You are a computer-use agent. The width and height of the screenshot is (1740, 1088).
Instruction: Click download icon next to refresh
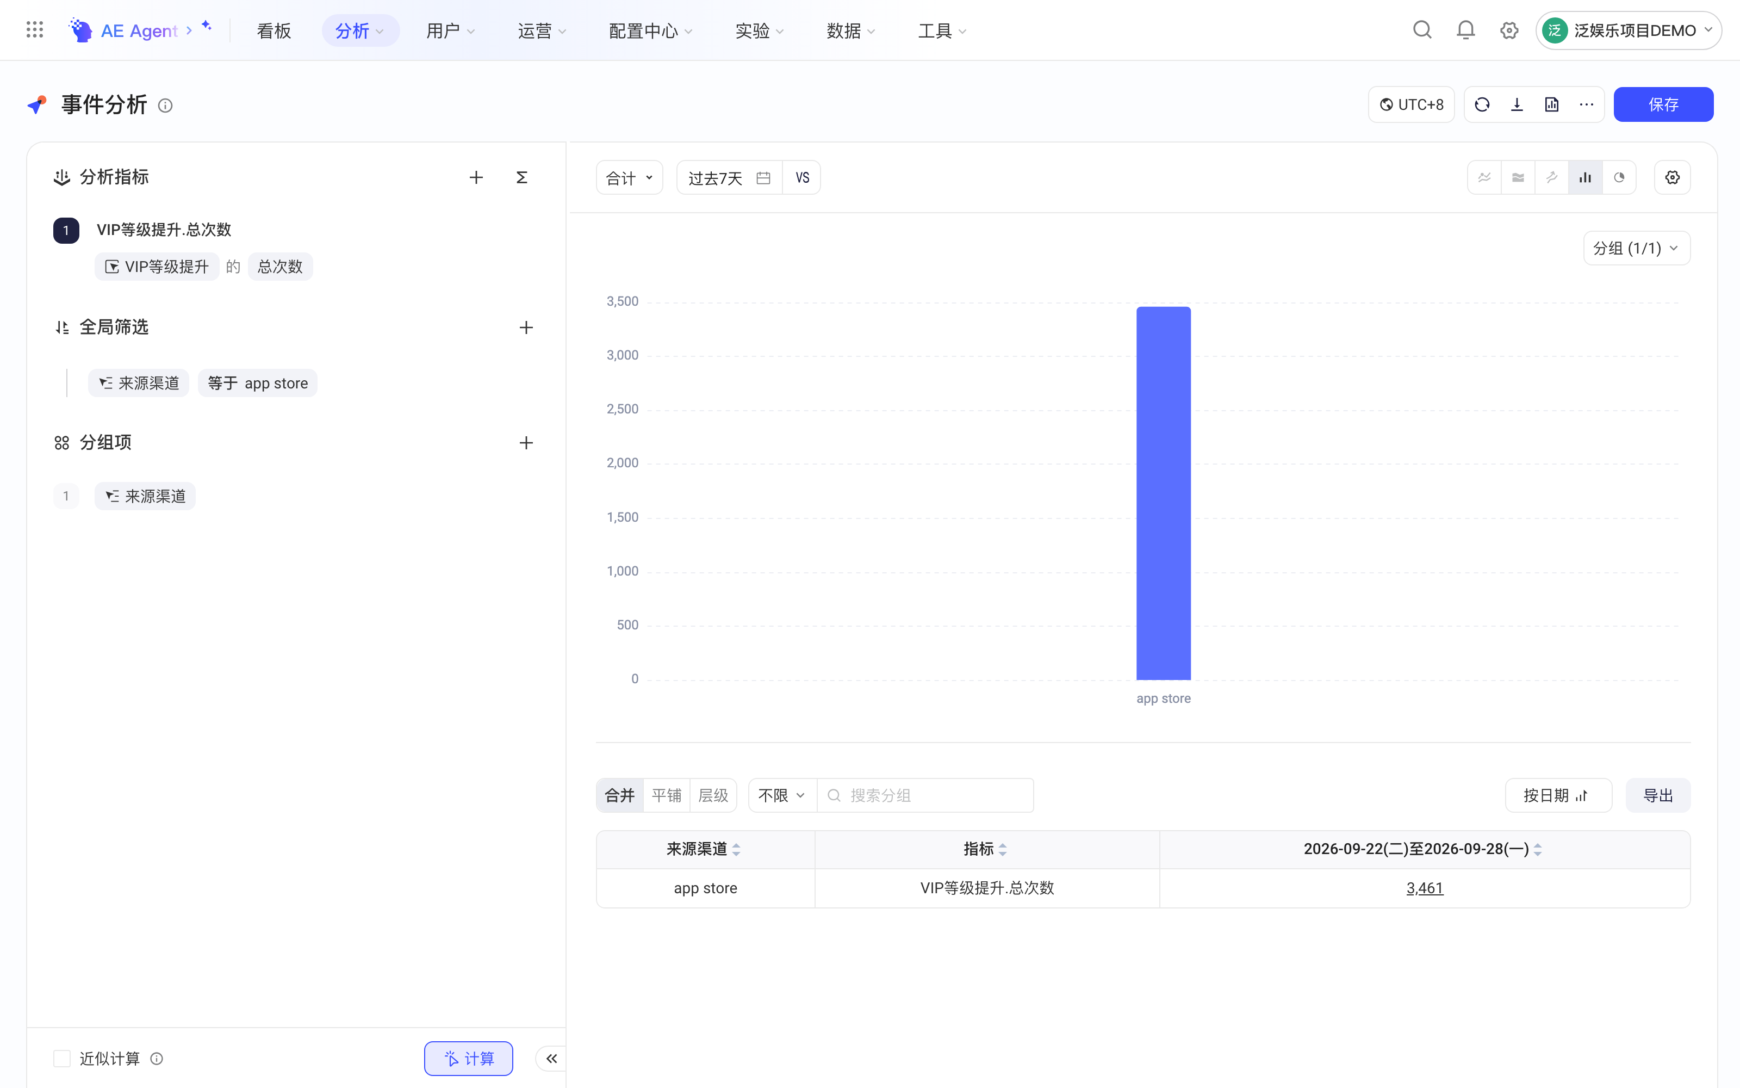[1517, 105]
